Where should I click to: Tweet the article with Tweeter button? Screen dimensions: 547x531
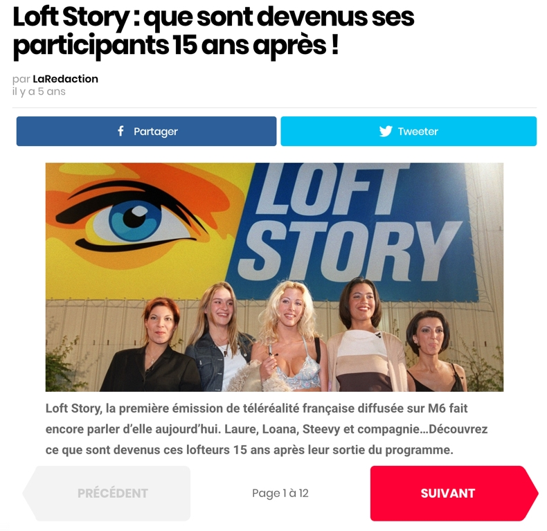click(409, 131)
